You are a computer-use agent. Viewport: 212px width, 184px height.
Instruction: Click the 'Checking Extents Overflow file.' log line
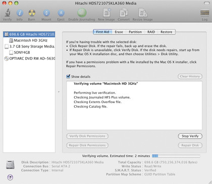(97, 102)
